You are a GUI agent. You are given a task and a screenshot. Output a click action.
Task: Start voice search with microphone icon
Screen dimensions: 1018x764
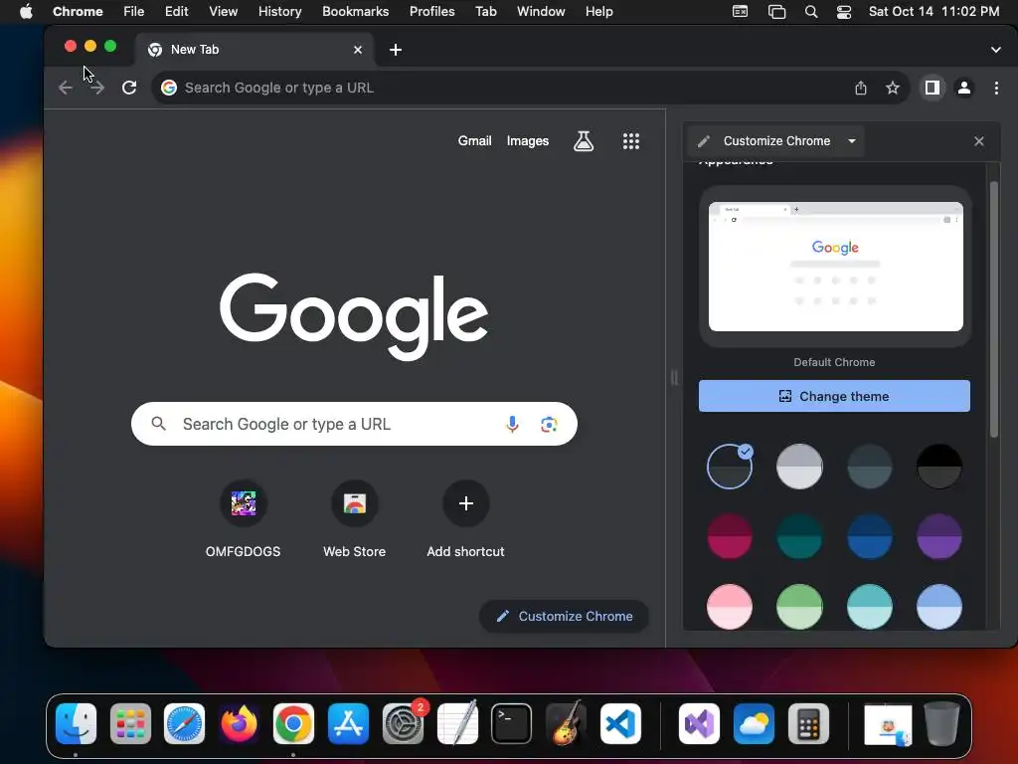click(512, 424)
